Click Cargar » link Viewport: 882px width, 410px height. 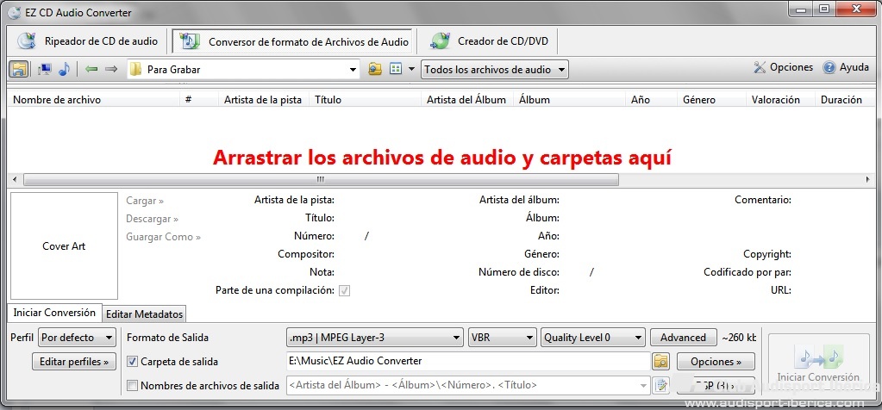[x=145, y=201]
